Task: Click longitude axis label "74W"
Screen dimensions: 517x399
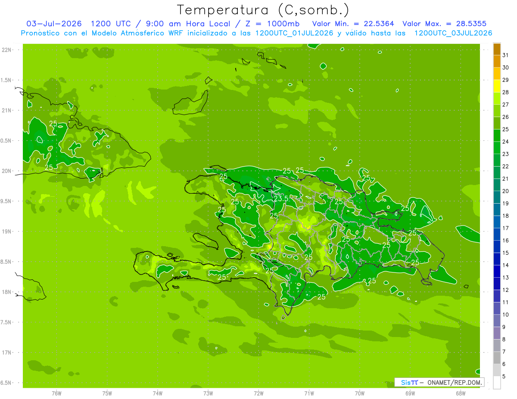Action: pos(158,393)
